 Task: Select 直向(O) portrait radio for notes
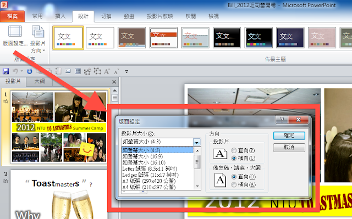coord(234,177)
